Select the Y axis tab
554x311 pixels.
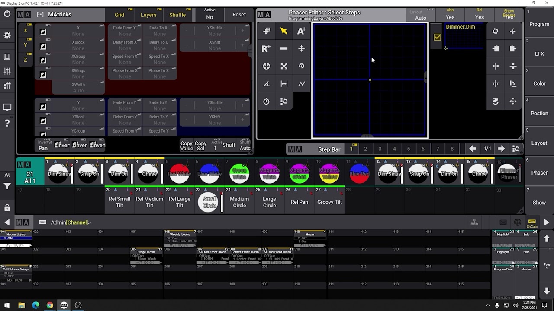click(x=26, y=45)
